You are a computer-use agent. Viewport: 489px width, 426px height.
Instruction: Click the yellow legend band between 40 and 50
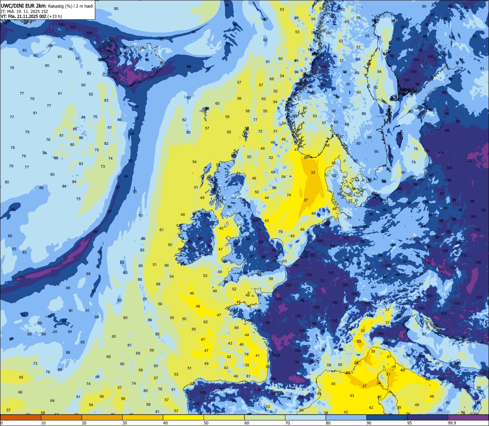183,417
